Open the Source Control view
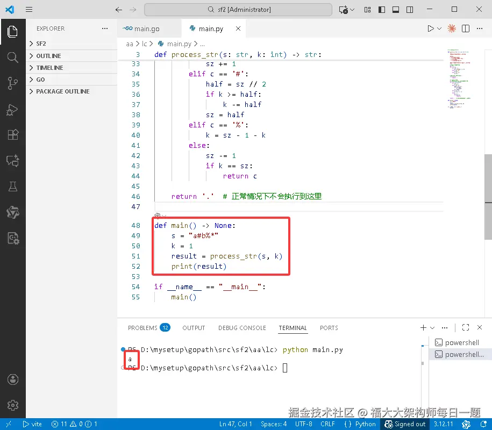492x430 pixels. tap(12, 83)
